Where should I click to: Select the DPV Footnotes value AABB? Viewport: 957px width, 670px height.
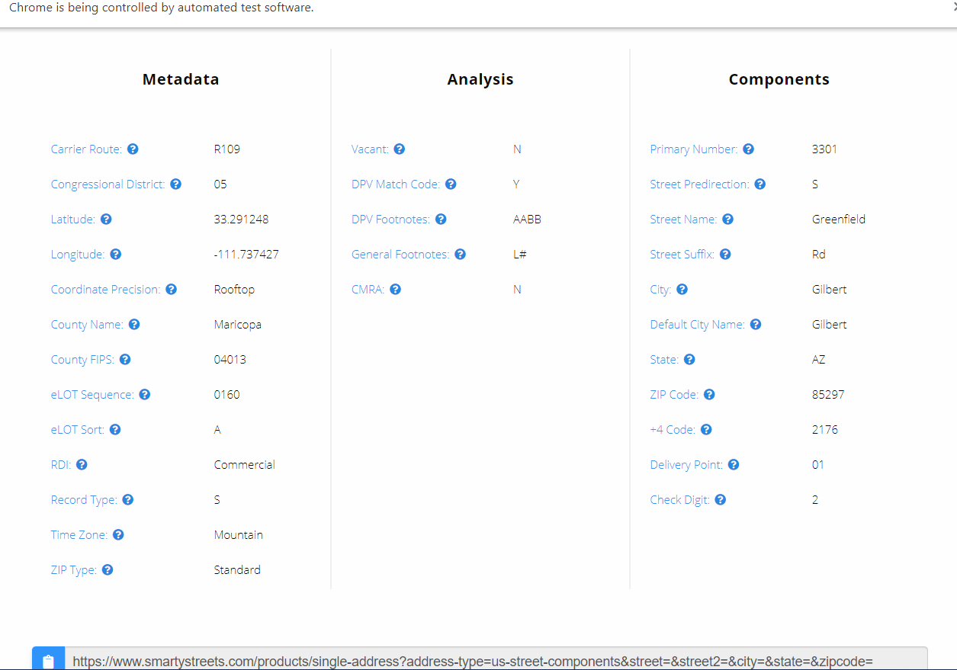point(527,220)
